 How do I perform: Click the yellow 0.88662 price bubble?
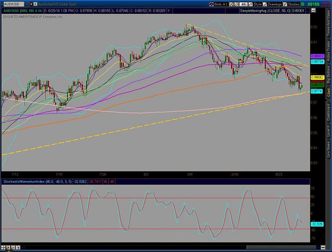[317, 77]
